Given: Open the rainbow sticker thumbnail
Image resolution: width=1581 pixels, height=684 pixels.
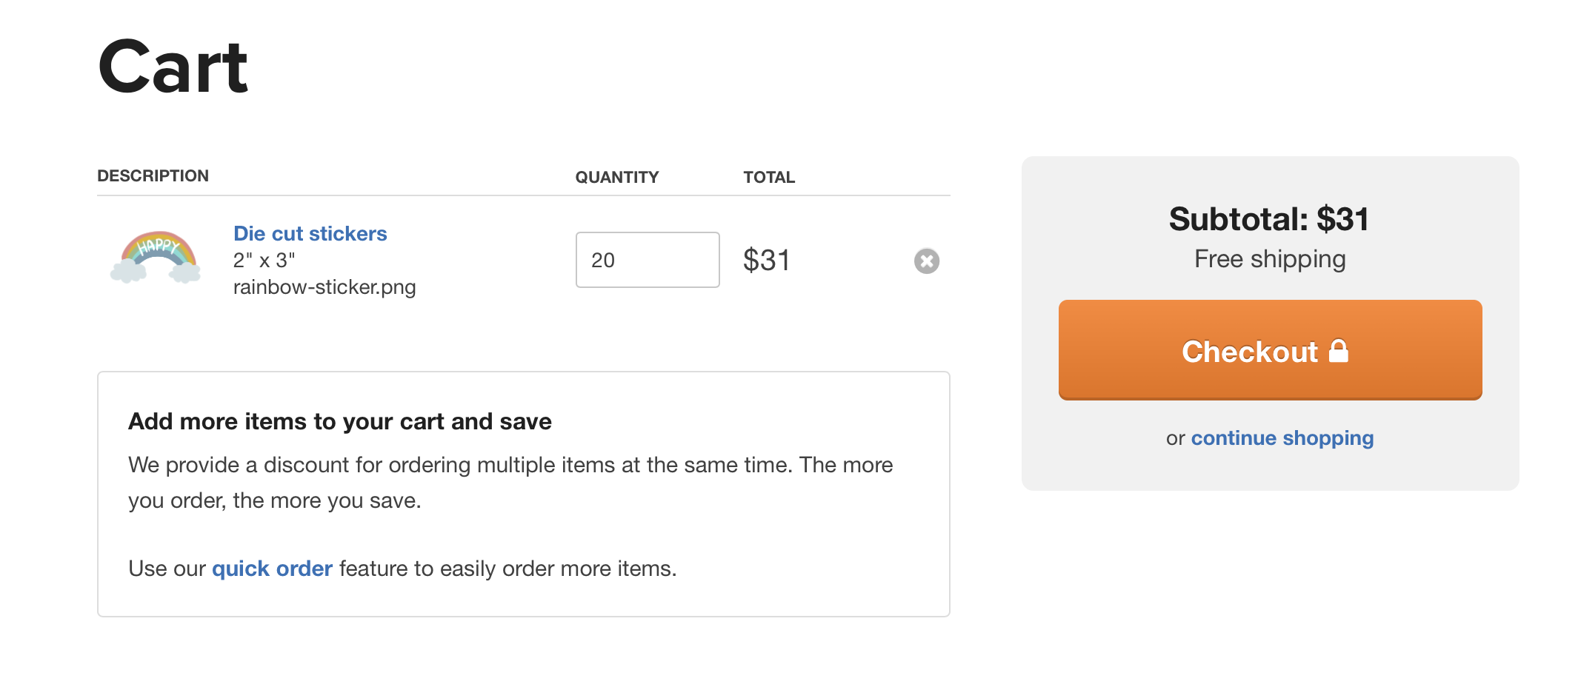Looking at the screenshot, I should coord(156,258).
